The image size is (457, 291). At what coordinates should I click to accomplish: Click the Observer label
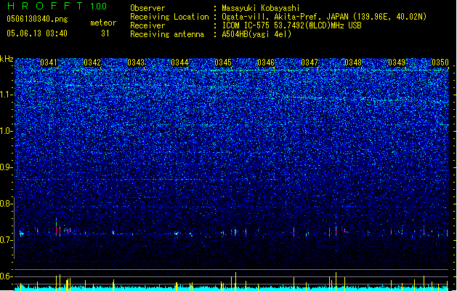coord(147,8)
